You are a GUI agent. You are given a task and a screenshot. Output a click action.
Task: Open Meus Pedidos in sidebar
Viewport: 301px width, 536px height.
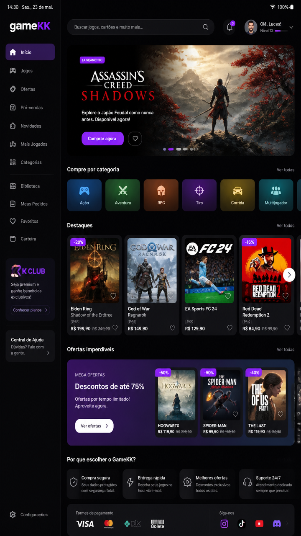coord(30,204)
